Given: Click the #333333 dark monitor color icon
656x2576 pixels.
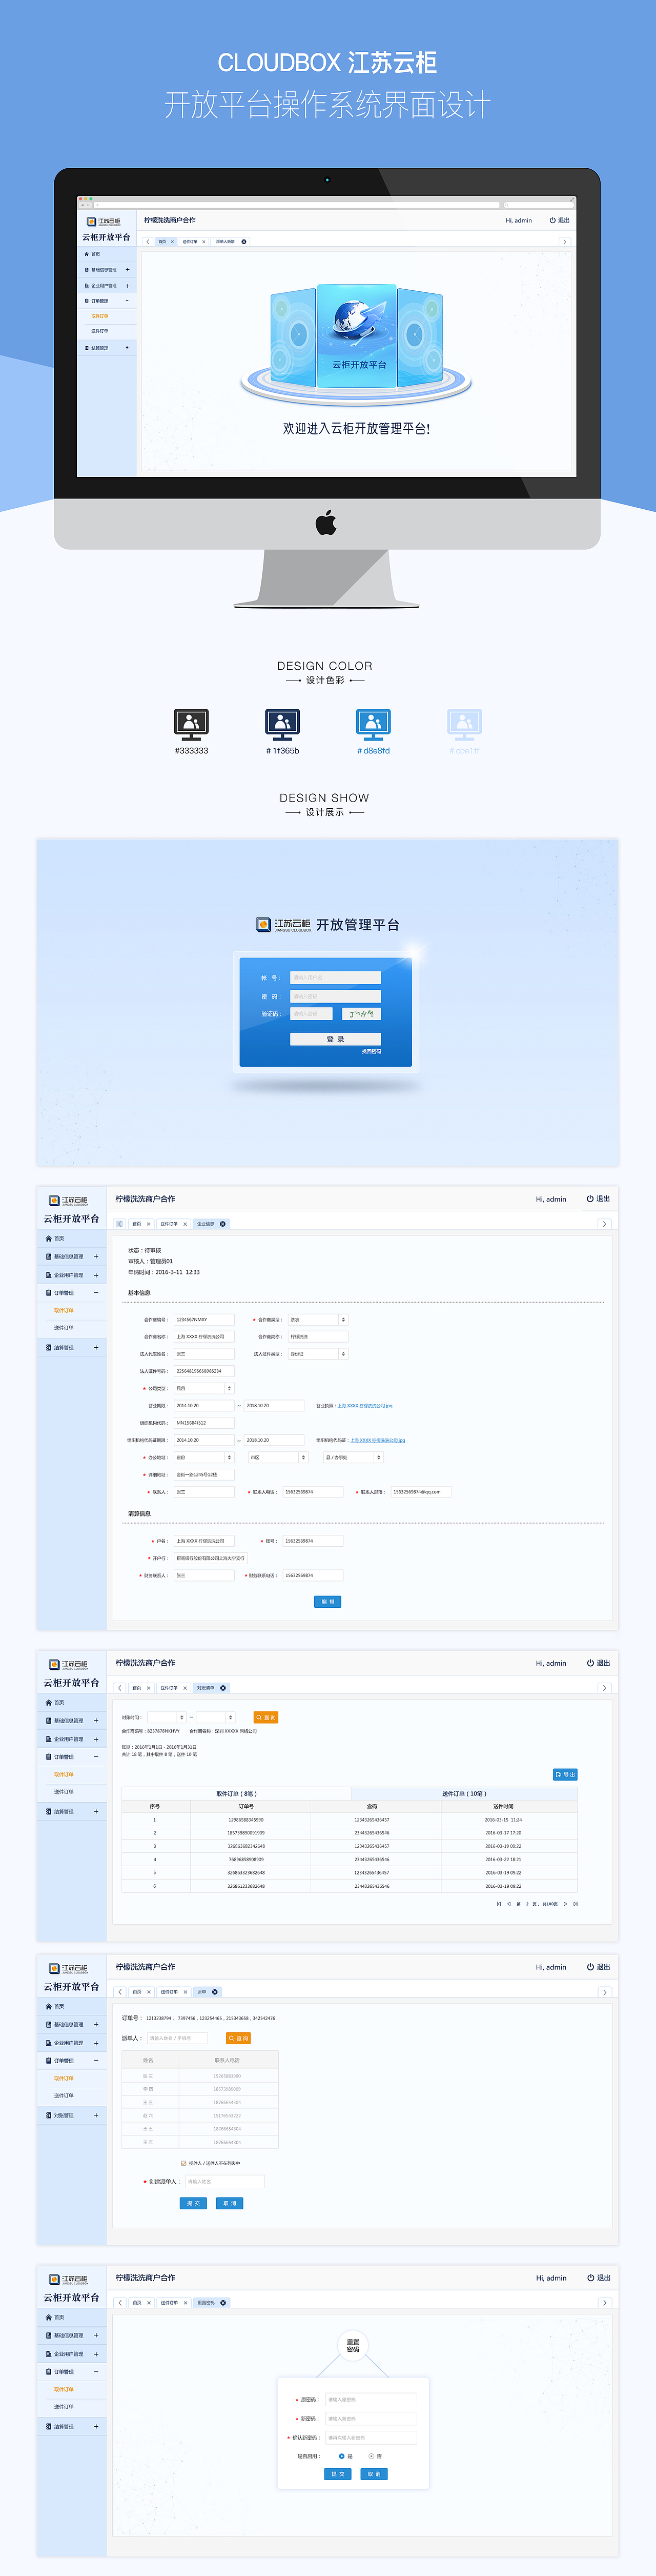Looking at the screenshot, I should click(191, 725).
